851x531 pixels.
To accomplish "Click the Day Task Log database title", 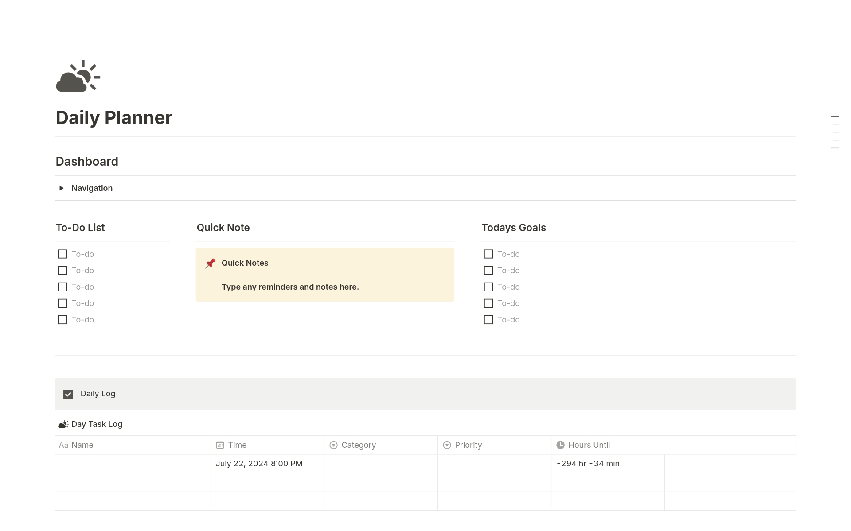I will pyautogui.click(x=97, y=424).
